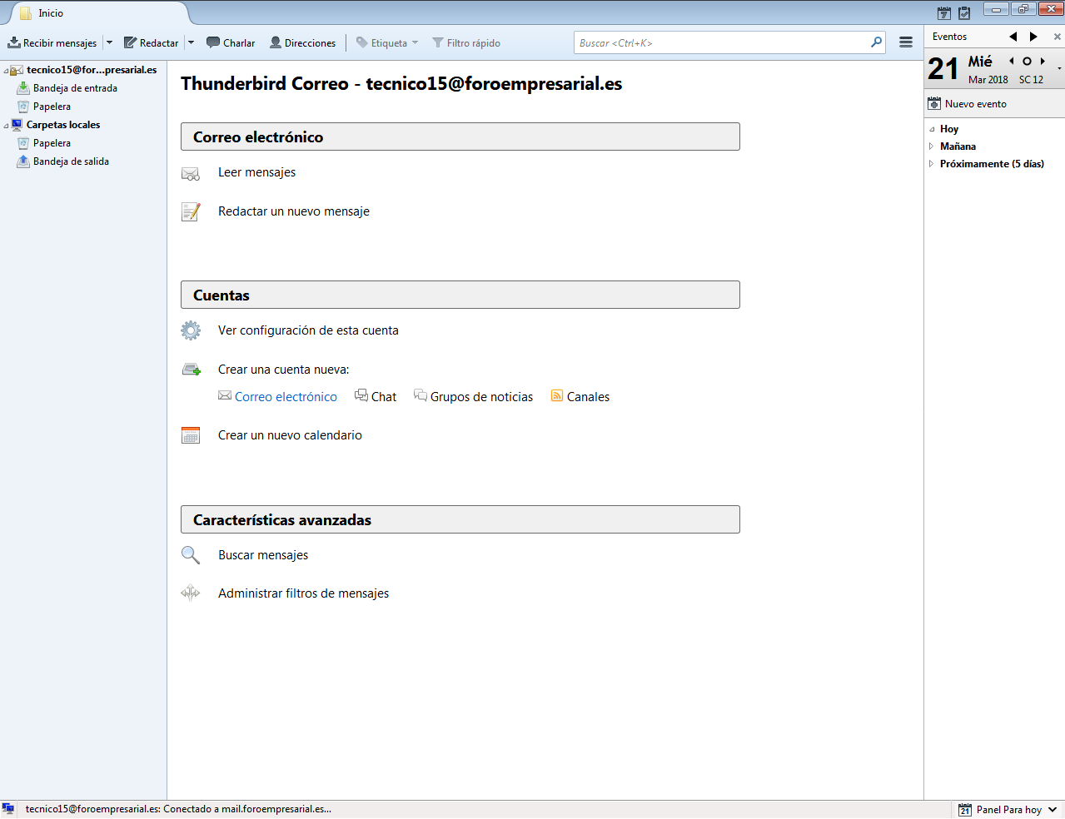Viewport: 1065px width, 819px height.
Task: Click the Etiqueta tag button
Action: click(381, 42)
